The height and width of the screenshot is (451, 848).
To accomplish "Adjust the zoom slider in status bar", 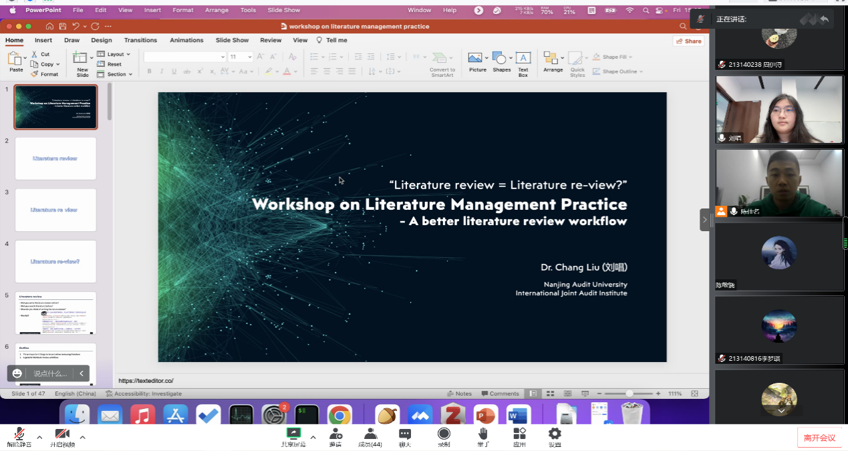I will click(x=629, y=394).
